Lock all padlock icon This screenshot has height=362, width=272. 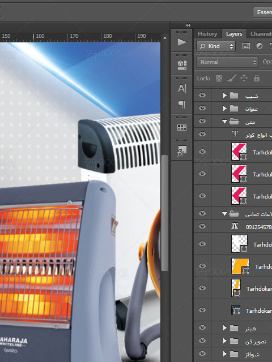257,78
